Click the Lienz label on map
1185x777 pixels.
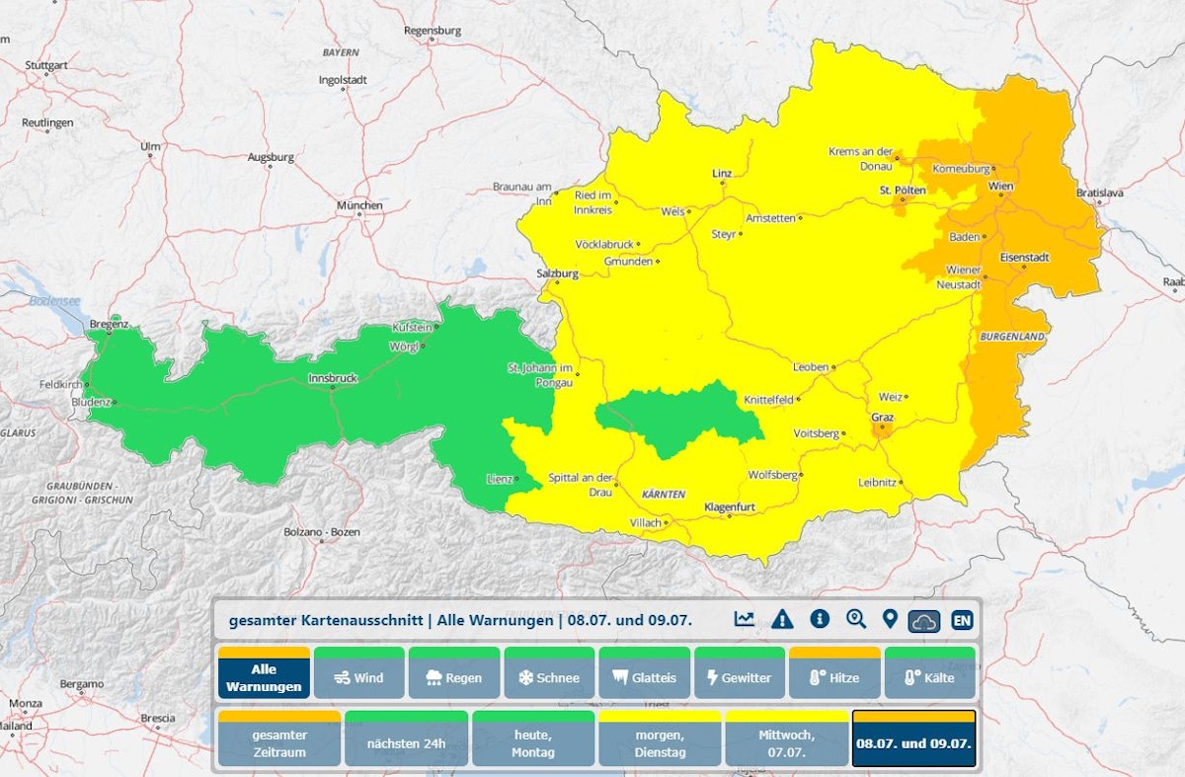click(500, 479)
